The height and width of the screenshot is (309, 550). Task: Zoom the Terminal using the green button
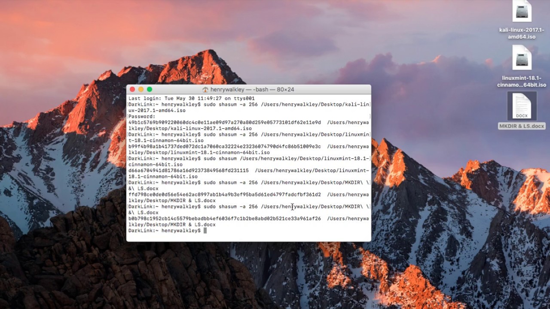point(150,89)
